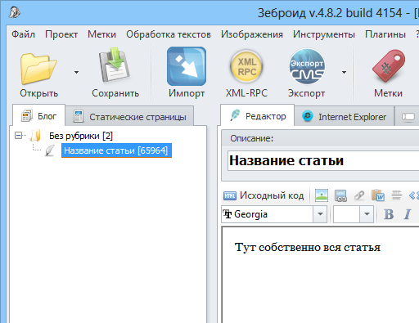The width and height of the screenshot is (419, 323).
Task: Open the font size dropdown
Action: pyautogui.click(x=367, y=214)
